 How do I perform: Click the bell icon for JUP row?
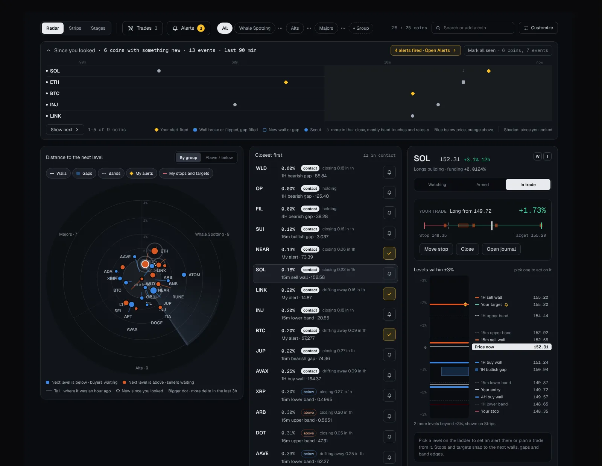click(389, 355)
